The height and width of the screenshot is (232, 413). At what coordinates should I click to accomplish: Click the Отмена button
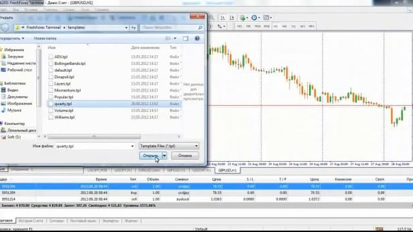pos(185,156)
